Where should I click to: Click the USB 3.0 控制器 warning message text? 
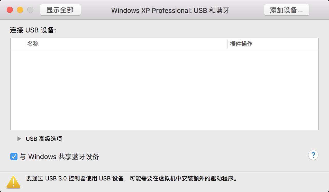[x=131, y=178]
